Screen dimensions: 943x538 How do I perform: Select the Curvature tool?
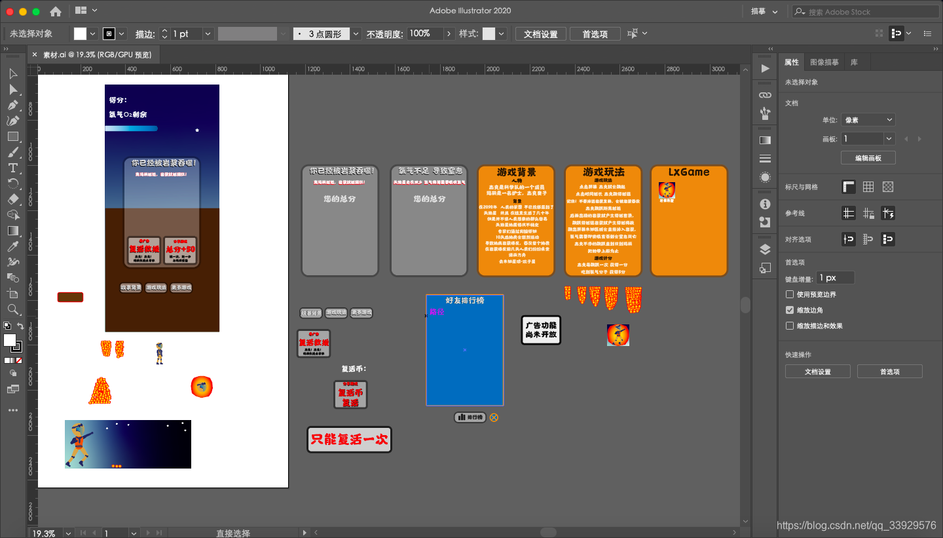[x=12, y=121]
